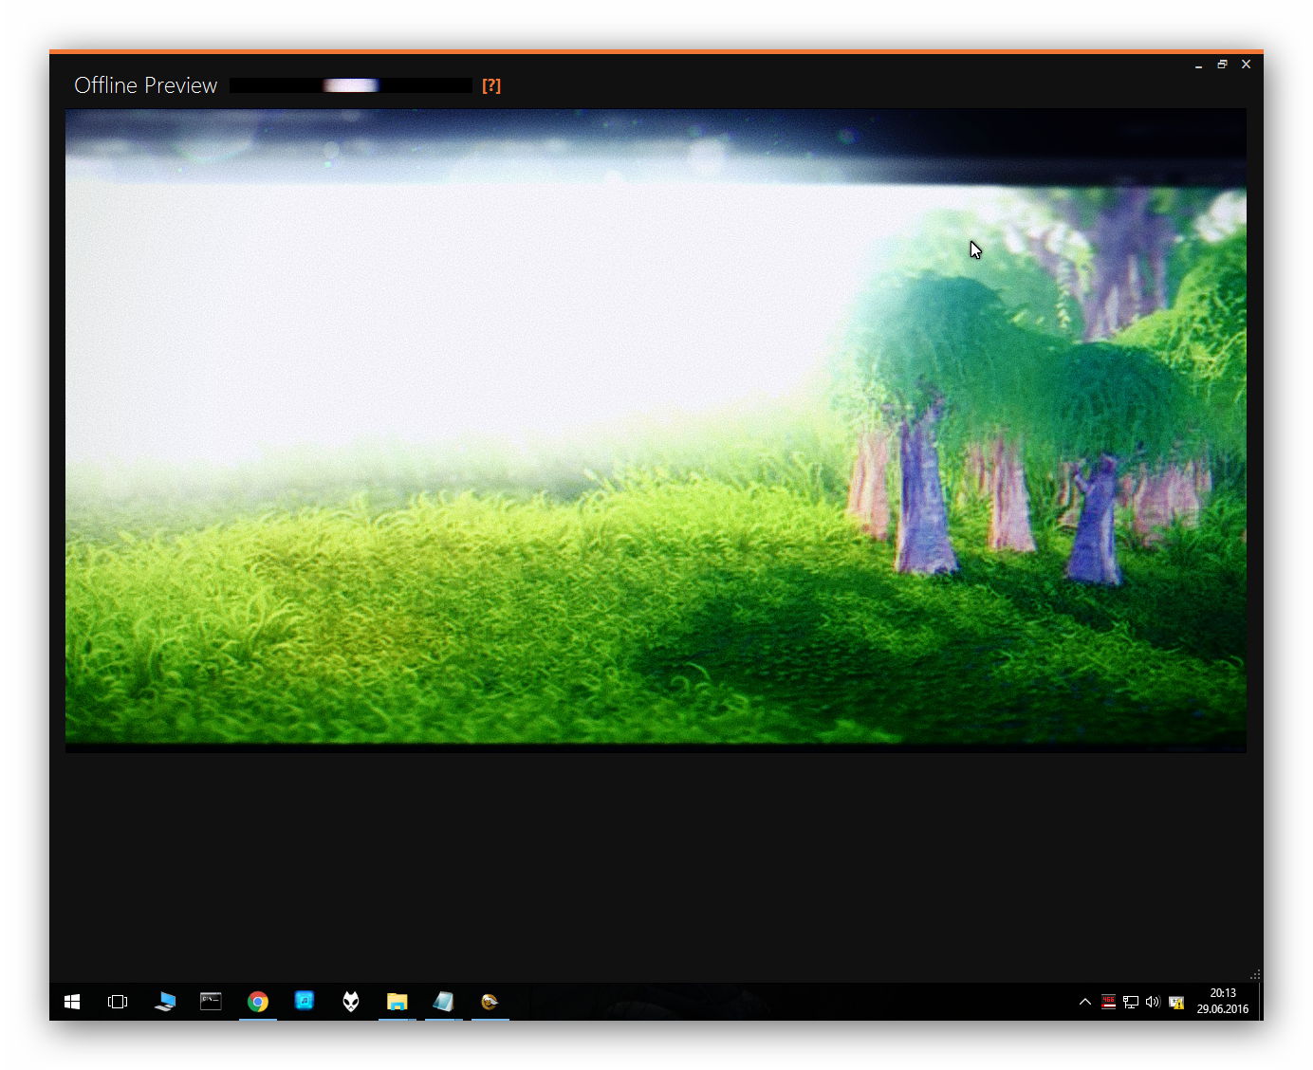Switch to Google Chrome in taskbar
This screenshot has height=1070, width=1313.
[258, 1002]
